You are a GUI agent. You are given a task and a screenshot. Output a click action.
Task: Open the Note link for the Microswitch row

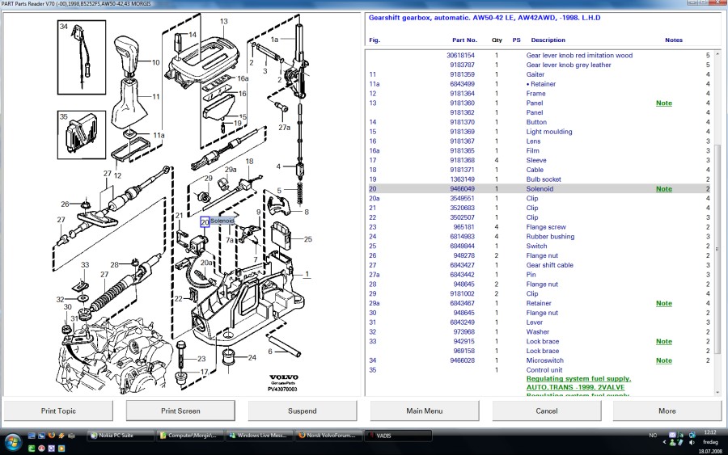pyautogui.click(x=664, y=360)
